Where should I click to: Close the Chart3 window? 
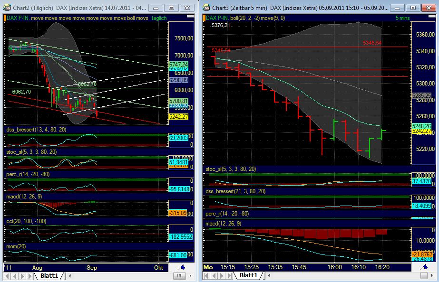pos(429,8)
